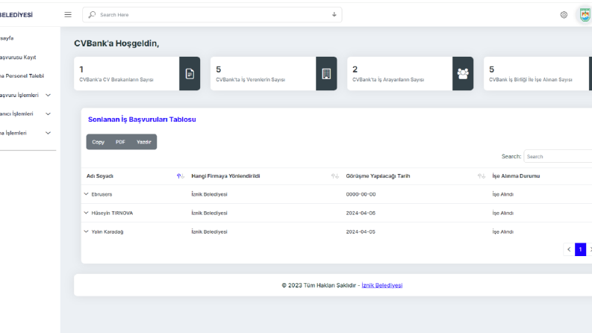Expand the Hüseyin TIRNOVA row details
The image size is (592, 333).
click(x=86, y=213)
